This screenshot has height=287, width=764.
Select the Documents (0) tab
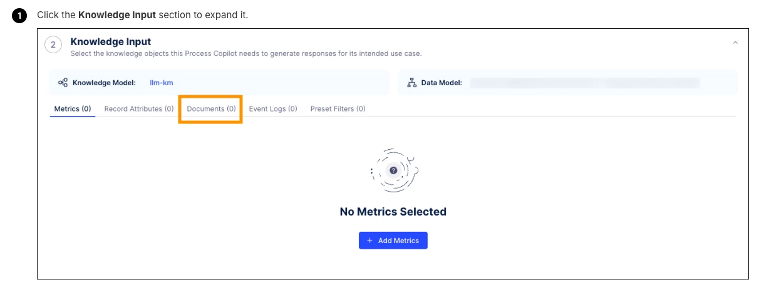(x=211, y=109)
